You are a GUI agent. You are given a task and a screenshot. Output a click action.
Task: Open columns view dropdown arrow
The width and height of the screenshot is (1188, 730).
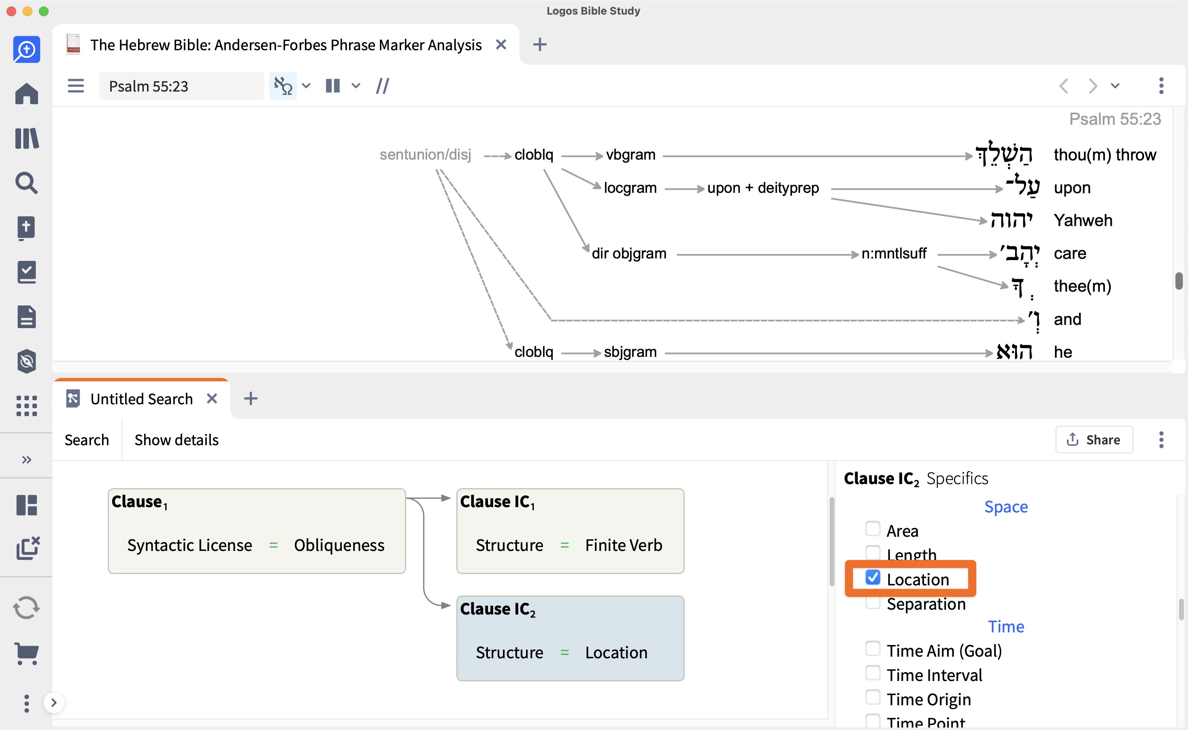click(x=356, y=86)
